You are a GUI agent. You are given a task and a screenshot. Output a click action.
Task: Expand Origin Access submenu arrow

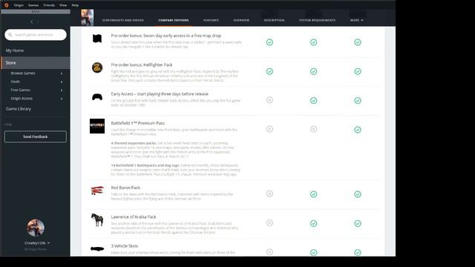point(62,99)
